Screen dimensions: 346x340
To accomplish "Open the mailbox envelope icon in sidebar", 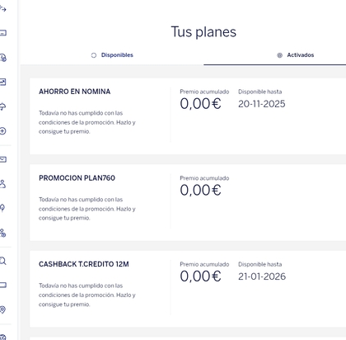I will 2,159.
